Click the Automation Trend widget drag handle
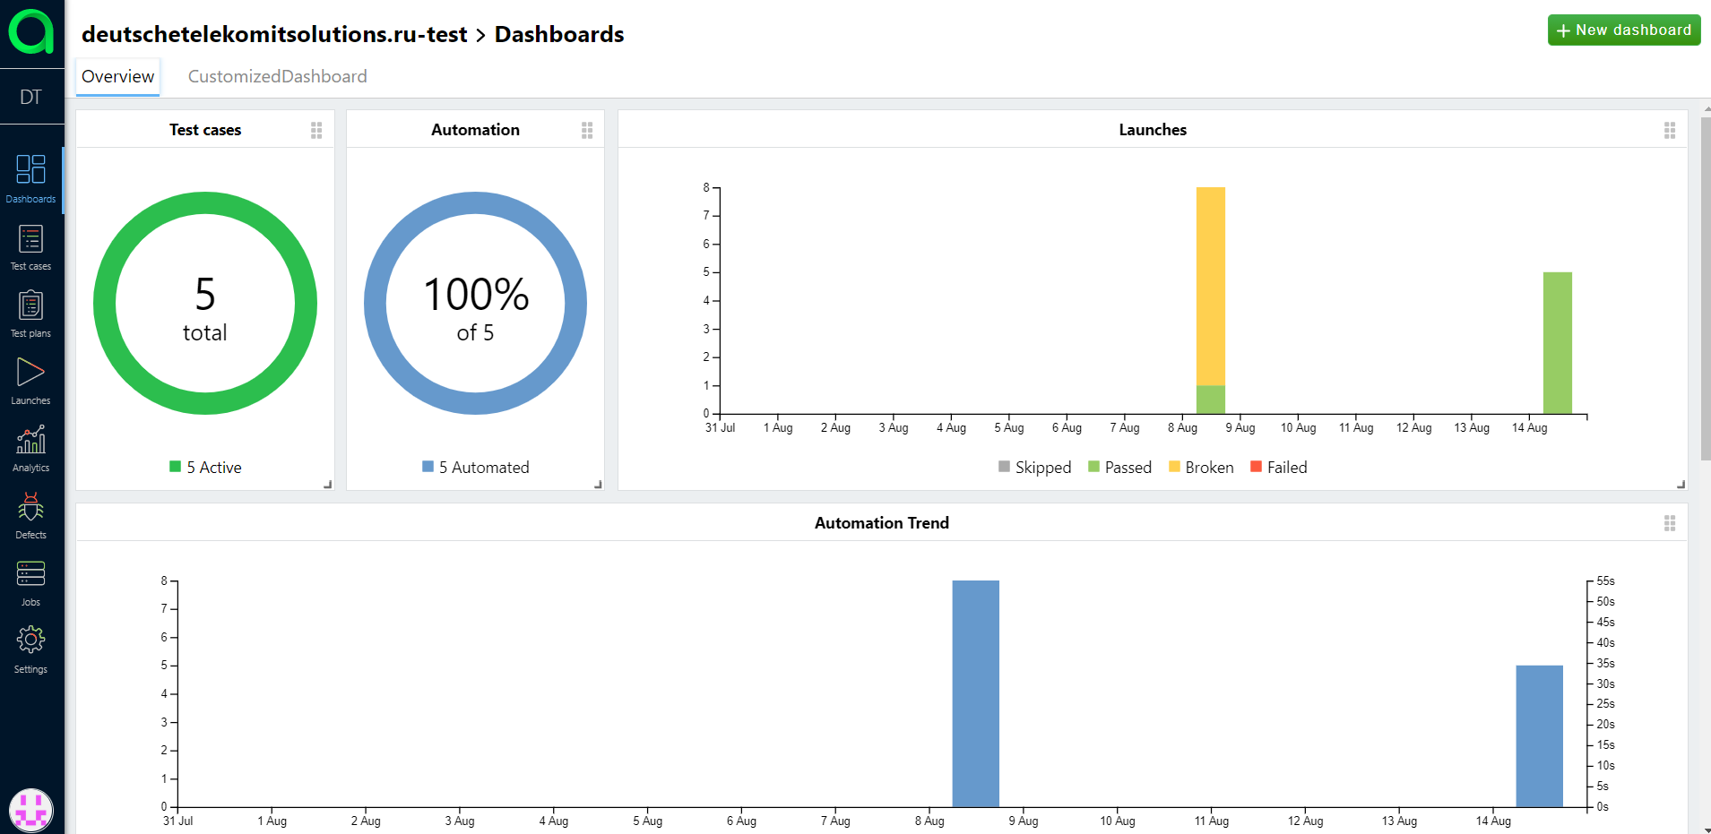 pos(1670,523)
